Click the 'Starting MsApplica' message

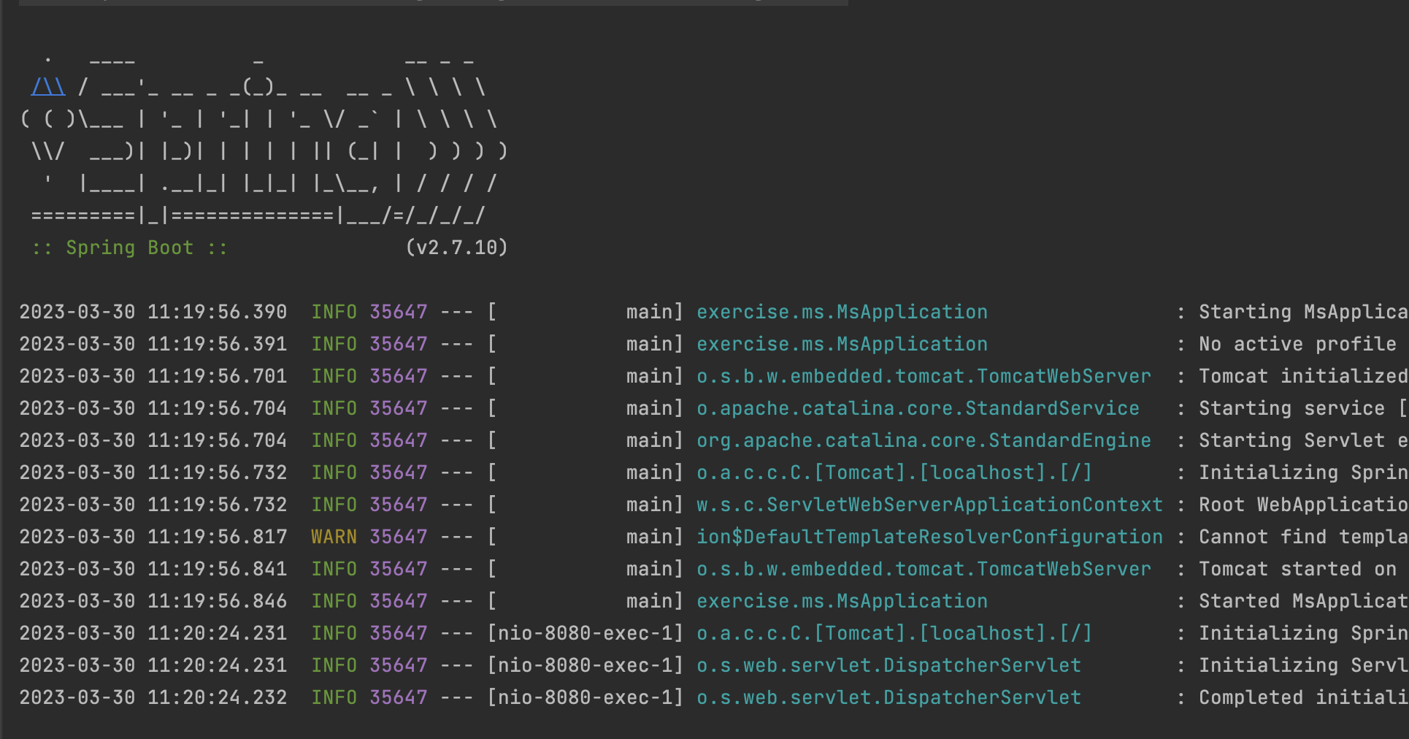[x=1303, y=312]
